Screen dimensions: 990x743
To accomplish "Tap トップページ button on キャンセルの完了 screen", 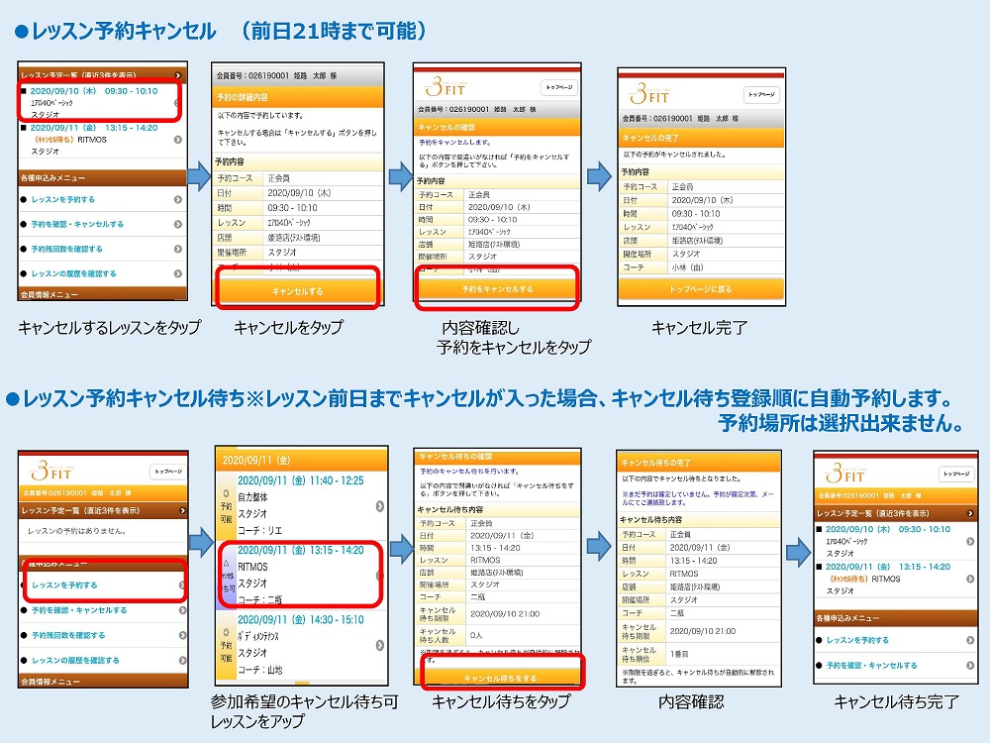I will pyautogui.click(x=761, y=94).
